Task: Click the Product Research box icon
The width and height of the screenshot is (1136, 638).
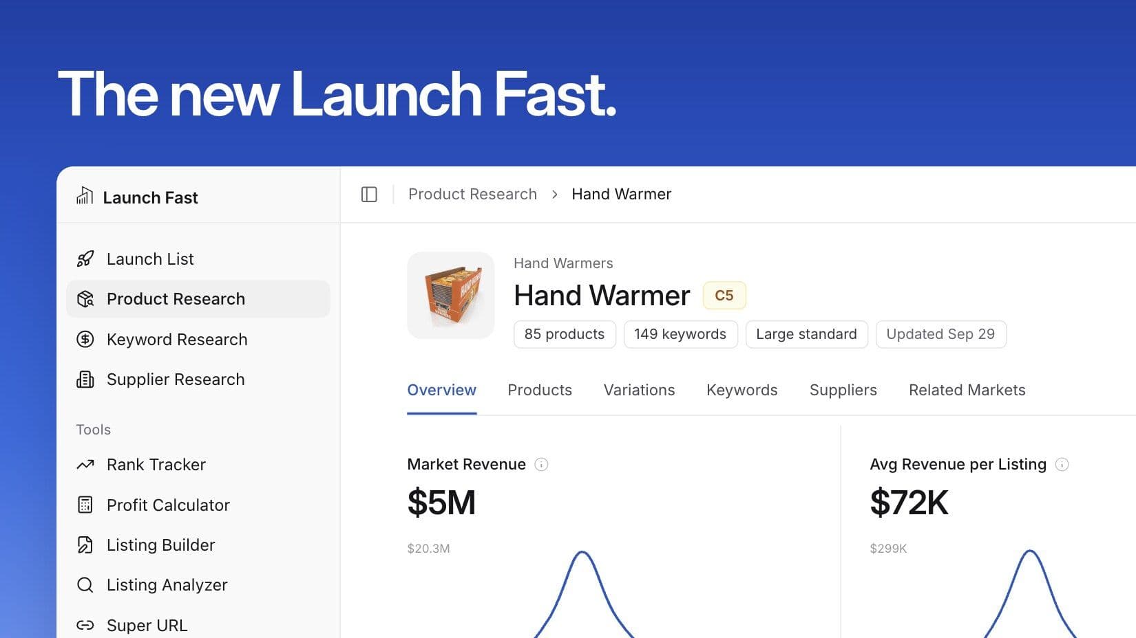Action: 85,299
